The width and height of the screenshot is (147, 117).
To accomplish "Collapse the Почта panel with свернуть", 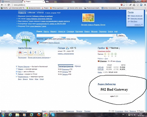I will pos(138,25).
